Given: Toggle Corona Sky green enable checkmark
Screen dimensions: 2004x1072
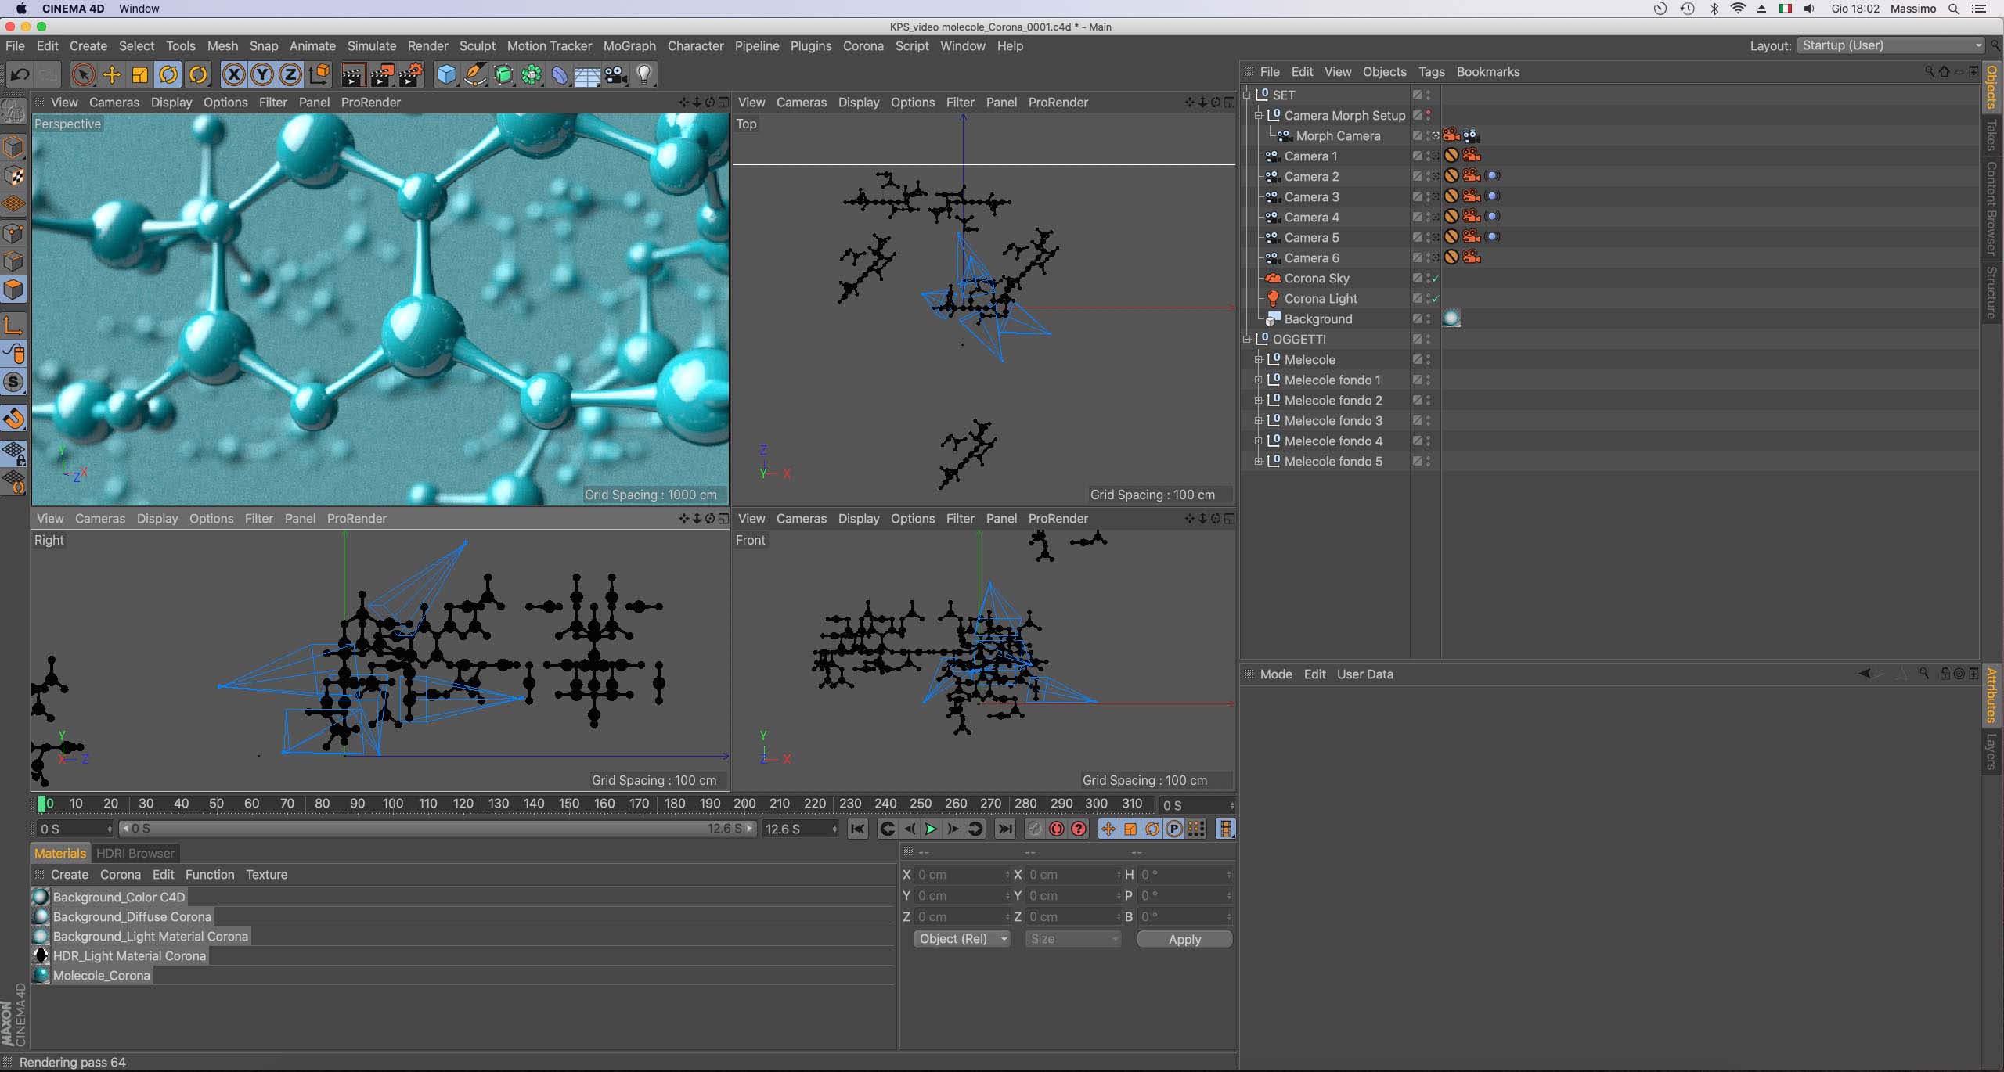Looking at the screenshot, I should click(1435, 279).
